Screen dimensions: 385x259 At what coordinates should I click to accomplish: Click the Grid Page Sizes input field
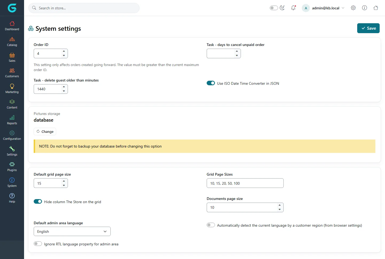click(x=245, y=183)
